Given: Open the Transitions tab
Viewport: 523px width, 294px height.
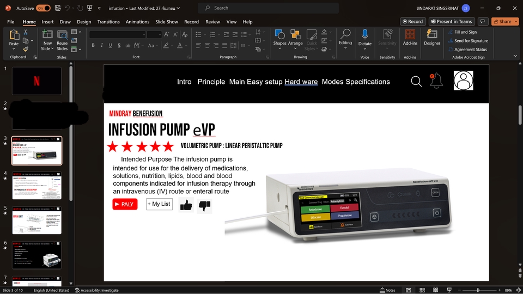Looking at the screenshot, I should (108, 22).
